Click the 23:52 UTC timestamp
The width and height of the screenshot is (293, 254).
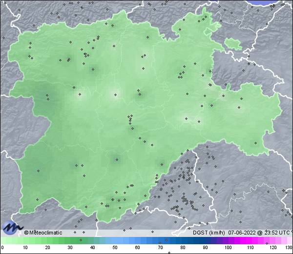(x=277, y=233)
